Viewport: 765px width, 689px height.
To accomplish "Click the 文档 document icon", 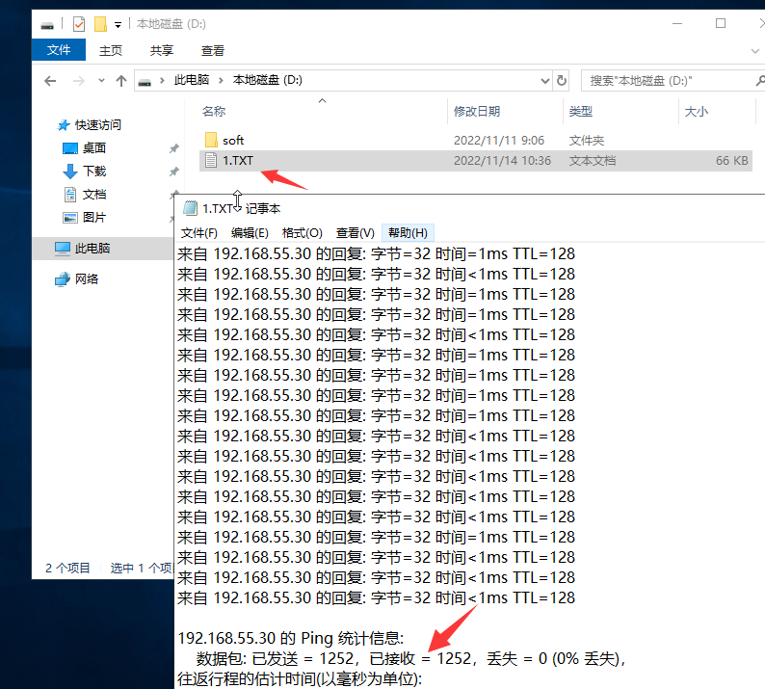I will click(70, 195).
